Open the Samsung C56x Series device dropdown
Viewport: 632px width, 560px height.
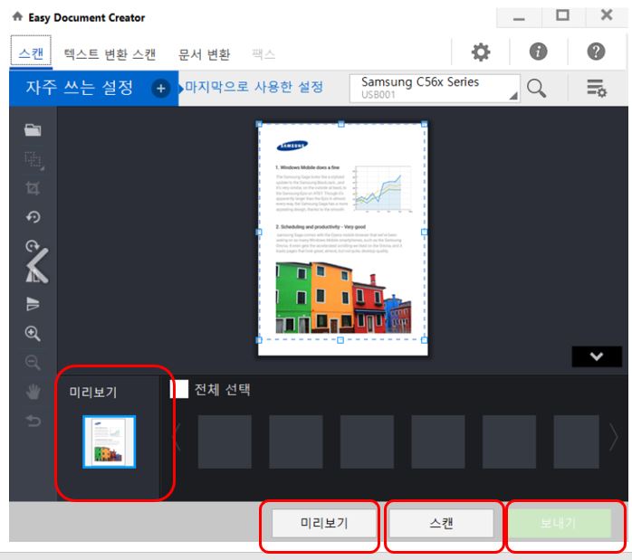coord(435,88)
